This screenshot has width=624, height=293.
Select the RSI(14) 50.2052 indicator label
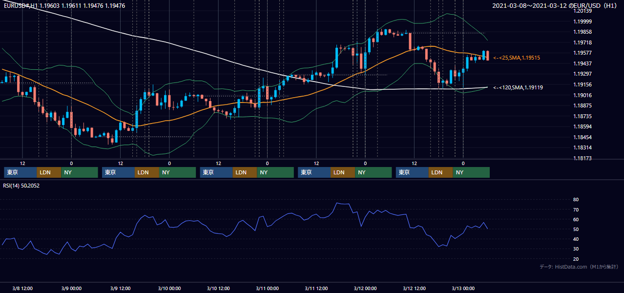(x=21, y=186)
